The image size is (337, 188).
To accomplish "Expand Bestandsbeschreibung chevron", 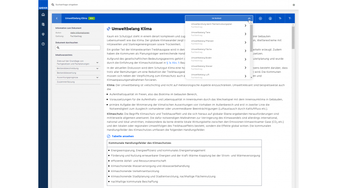I will coord(97,69).
